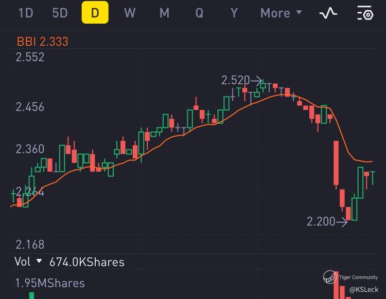This screenshot has width=386, height=299.
Task: Switch to the 1D timeframe tab
Action: point(26,13)
